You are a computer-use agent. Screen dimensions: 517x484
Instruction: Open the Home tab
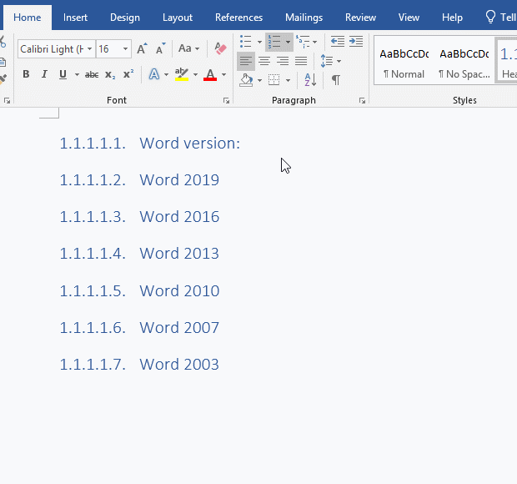28,18
